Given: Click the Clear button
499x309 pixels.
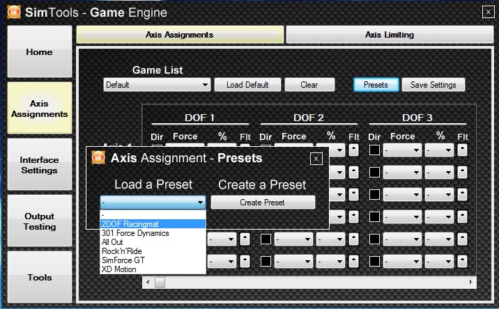Looking at the screenshot, I should coord(309,85).
